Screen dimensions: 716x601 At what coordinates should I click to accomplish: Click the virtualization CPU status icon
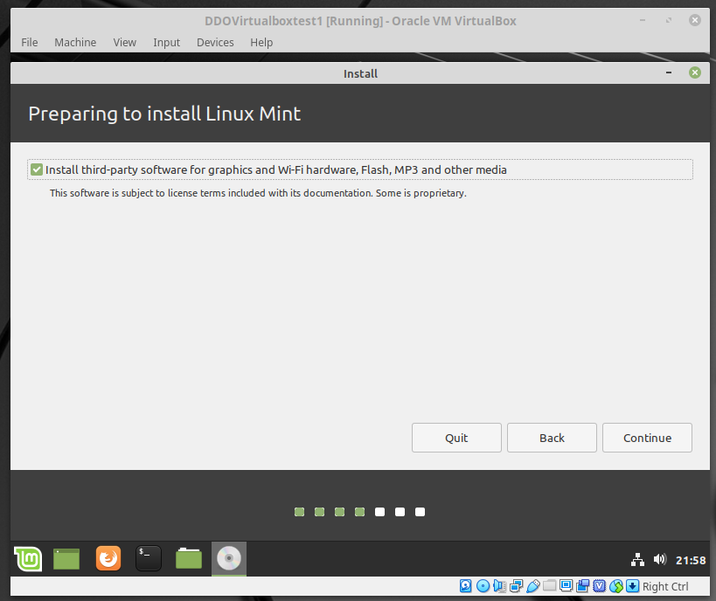[x=599, y=586]
